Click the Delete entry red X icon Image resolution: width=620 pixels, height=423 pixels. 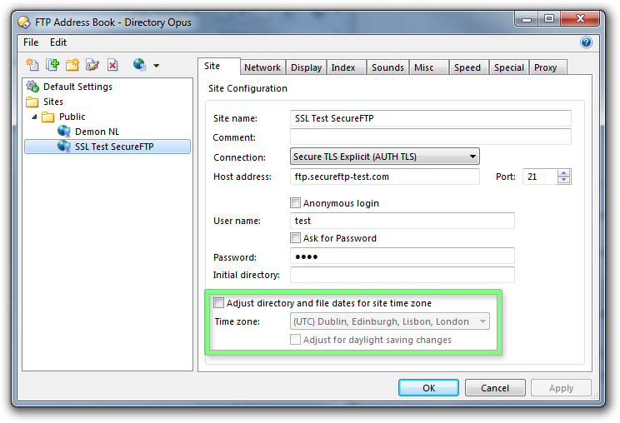pos(112,64)
